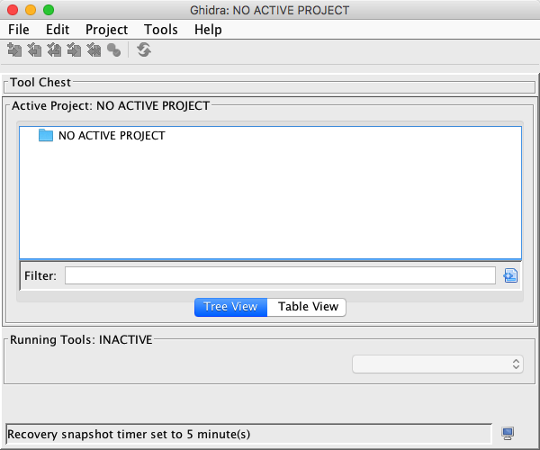Open the File menu

[x=19, y=29]
